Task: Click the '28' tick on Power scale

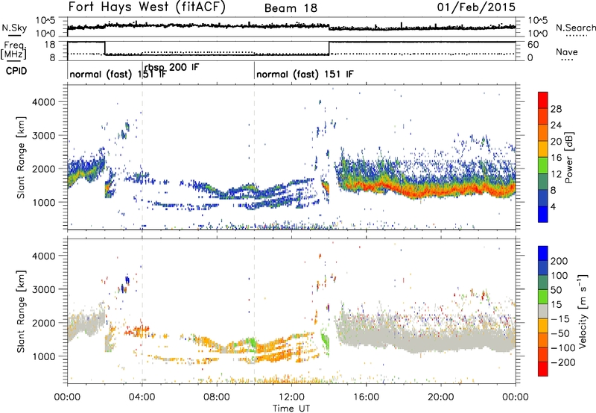Action: [556, 109]
